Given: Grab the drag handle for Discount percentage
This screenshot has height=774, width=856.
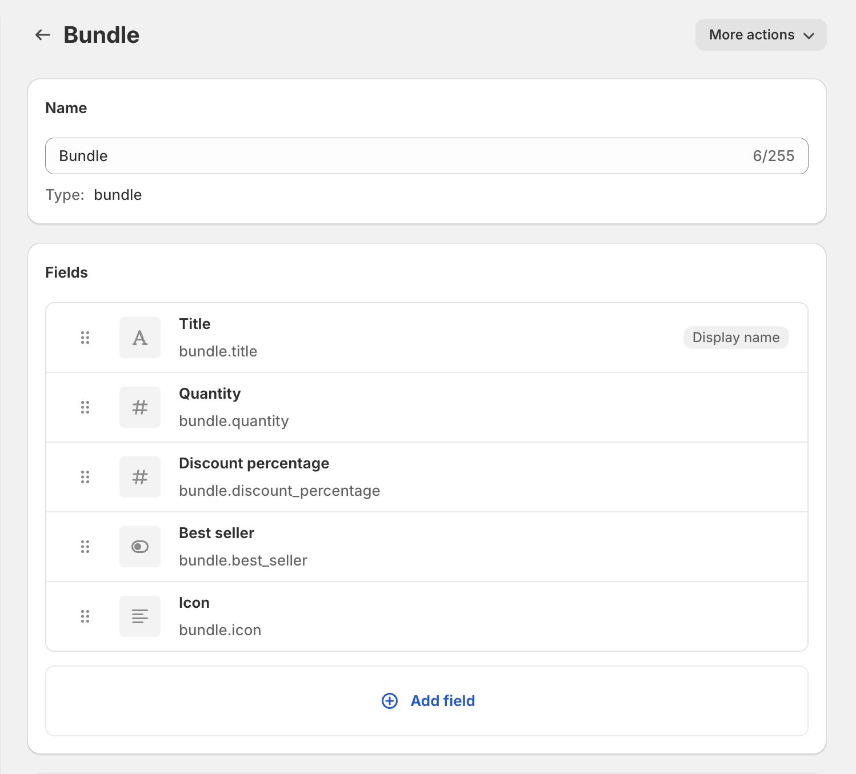Looking at the screenshot, I should point(85,477).
